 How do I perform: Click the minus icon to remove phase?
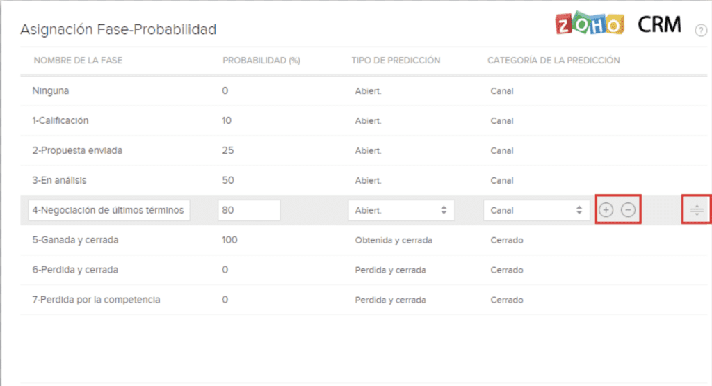click(x=628, y=210)
